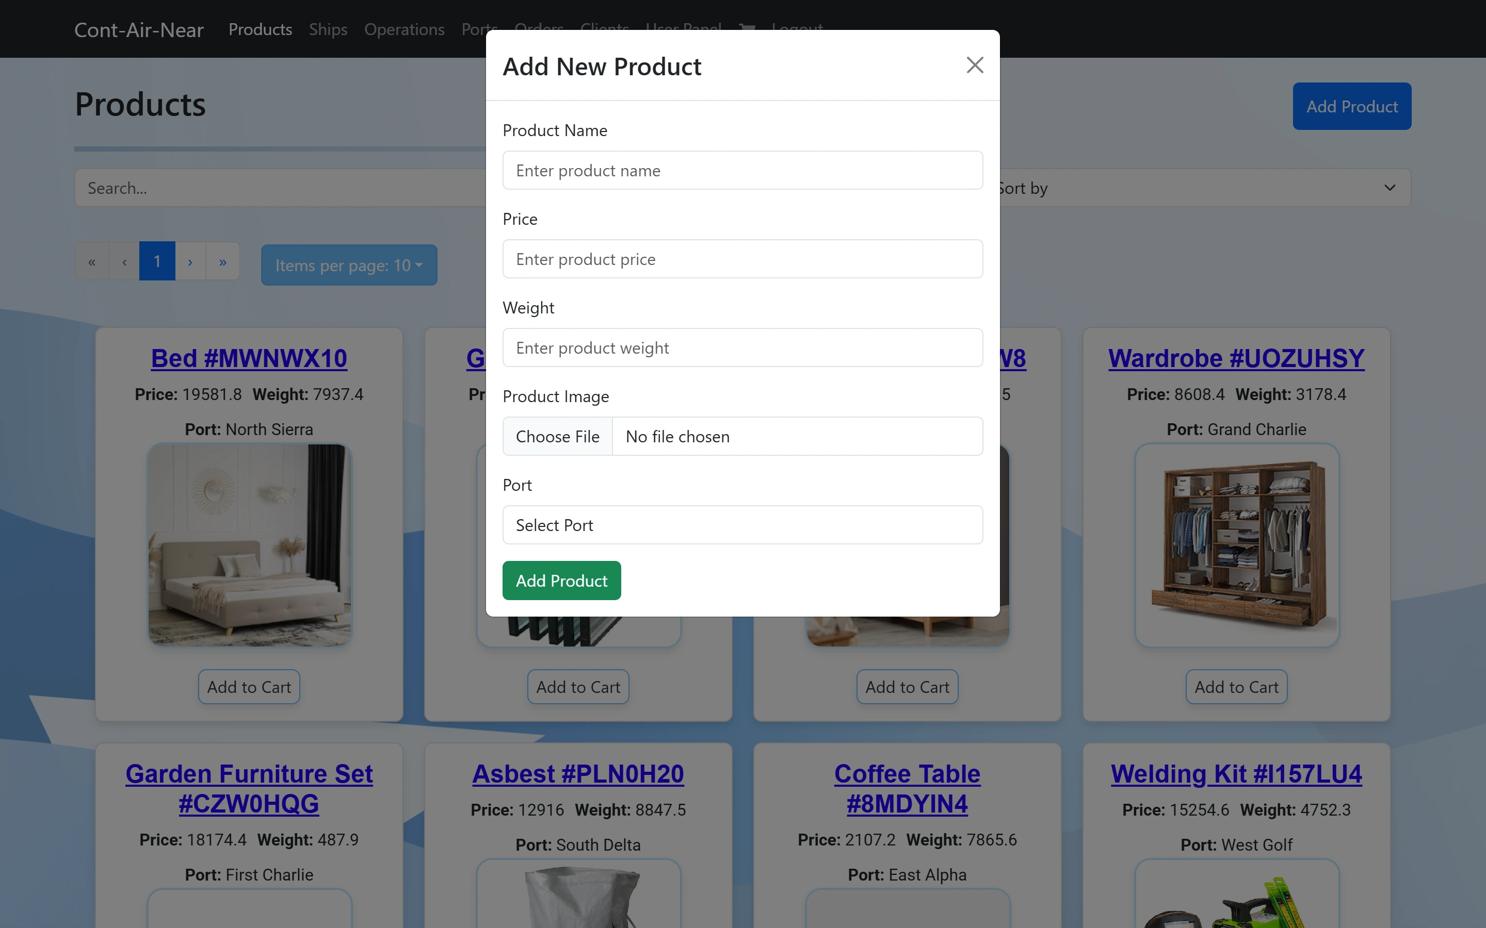The height and width of the screenshot is (928, 1486).
Task: Click the Product Name input field
Action: 742,170
